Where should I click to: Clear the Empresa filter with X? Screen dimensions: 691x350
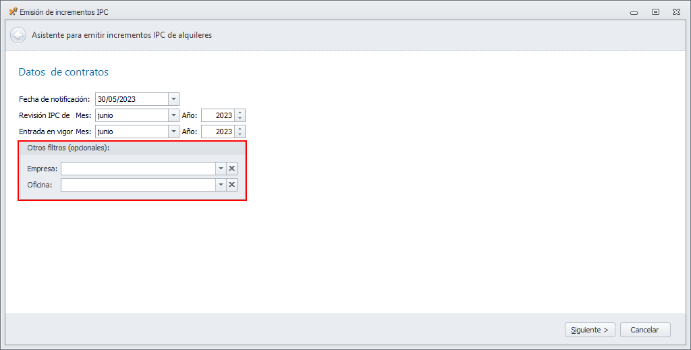click(x=232, y=169)
